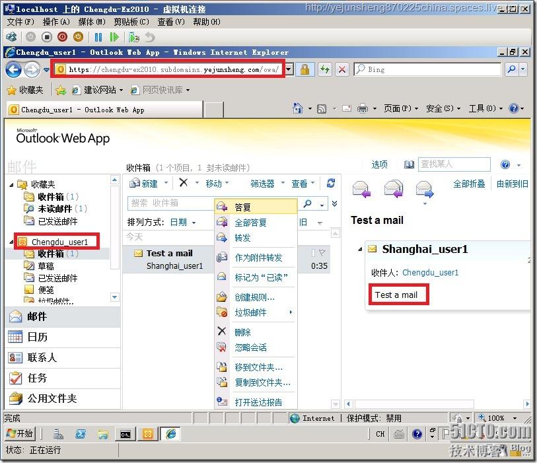Open Page (页面) menu in IE command bar
The height and width of the screenshot is (463, 537).
coord(400,108)
